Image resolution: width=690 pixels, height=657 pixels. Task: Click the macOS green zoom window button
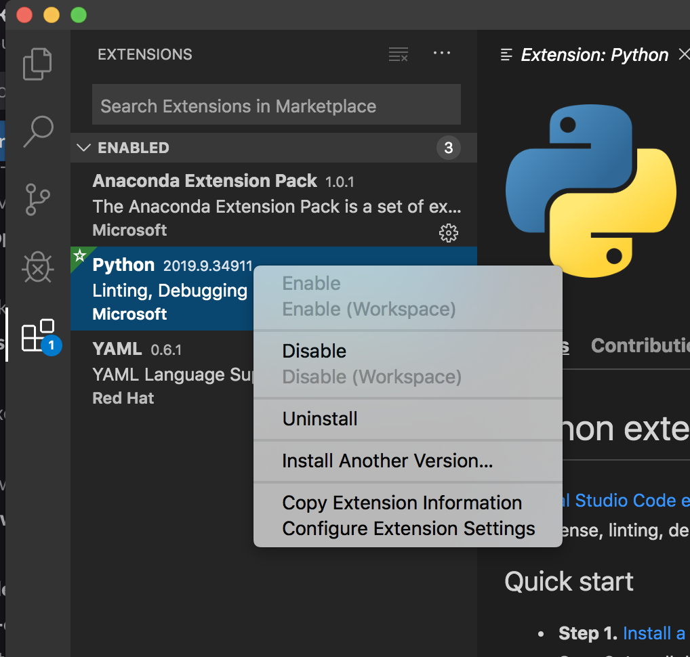[79, 14]
